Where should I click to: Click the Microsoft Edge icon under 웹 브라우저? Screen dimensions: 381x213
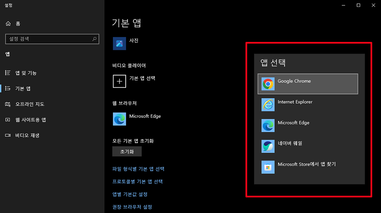click(x=119, y=119)
